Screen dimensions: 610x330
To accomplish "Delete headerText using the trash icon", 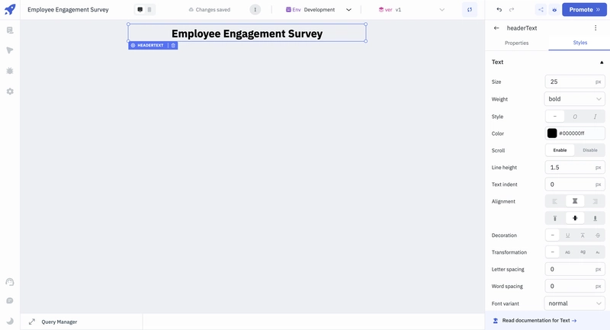I will pos(173,46).
